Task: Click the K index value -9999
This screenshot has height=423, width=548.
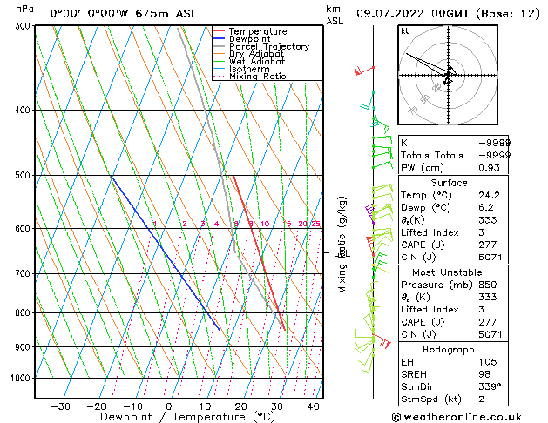Action: tap(495, 143)
